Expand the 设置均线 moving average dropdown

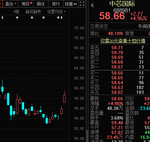pos(57,12)
